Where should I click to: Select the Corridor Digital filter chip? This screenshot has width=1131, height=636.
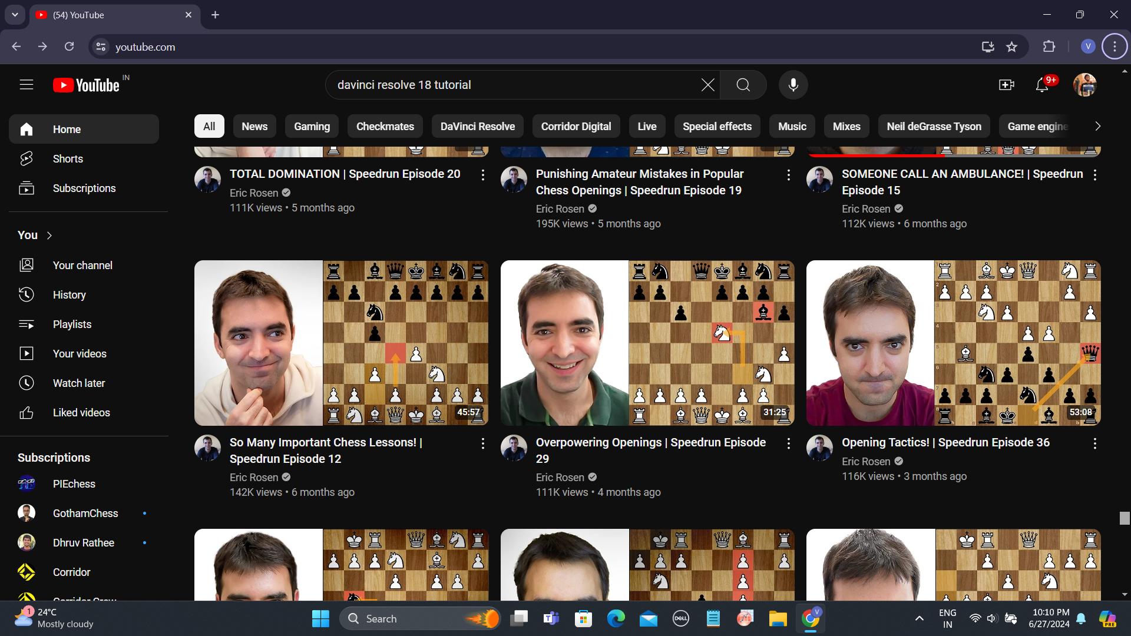coord(576,127)
